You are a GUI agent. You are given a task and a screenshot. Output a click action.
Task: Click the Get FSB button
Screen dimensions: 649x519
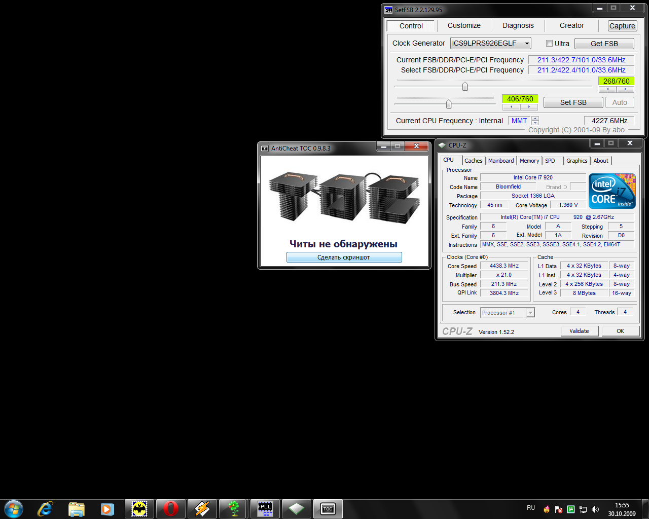604,44
